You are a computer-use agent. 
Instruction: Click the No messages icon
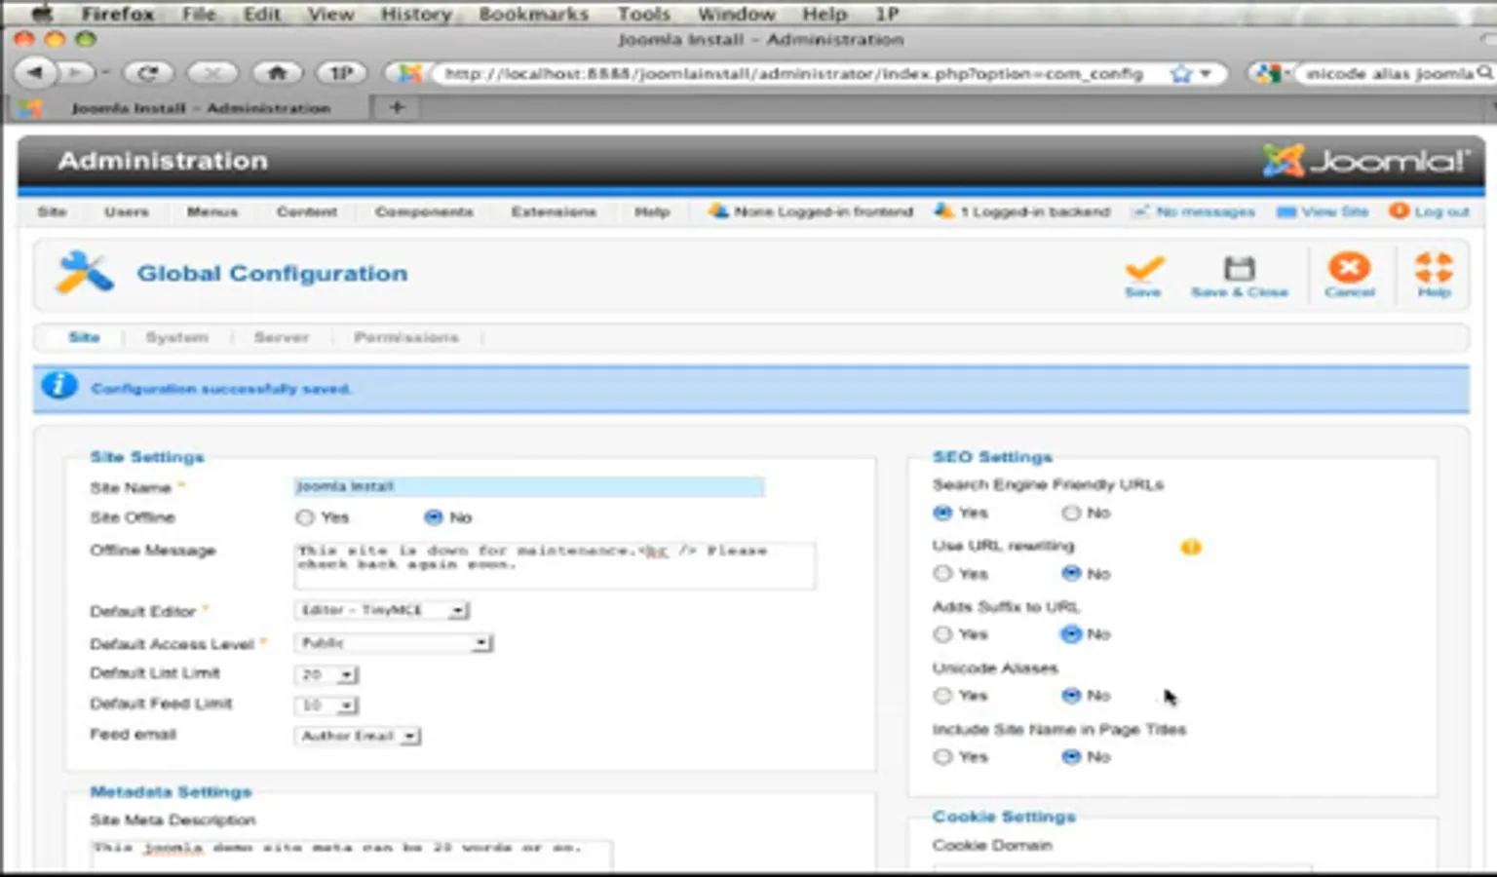(1140, 211)
